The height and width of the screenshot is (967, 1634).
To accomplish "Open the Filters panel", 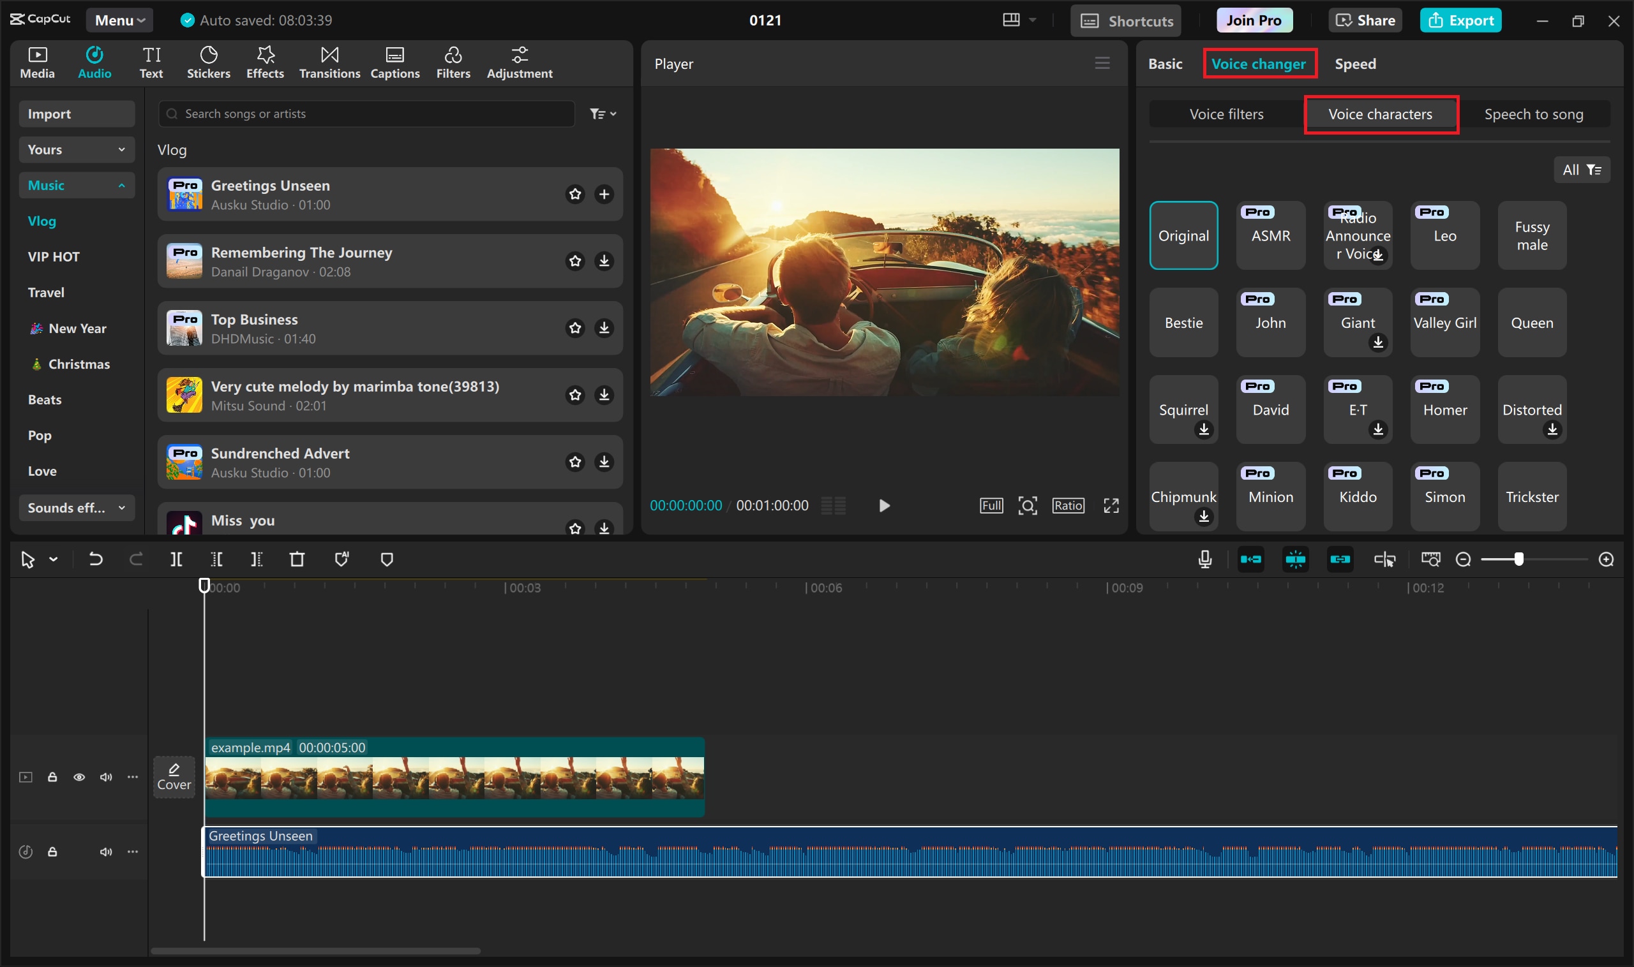I will tap(454, 61).
